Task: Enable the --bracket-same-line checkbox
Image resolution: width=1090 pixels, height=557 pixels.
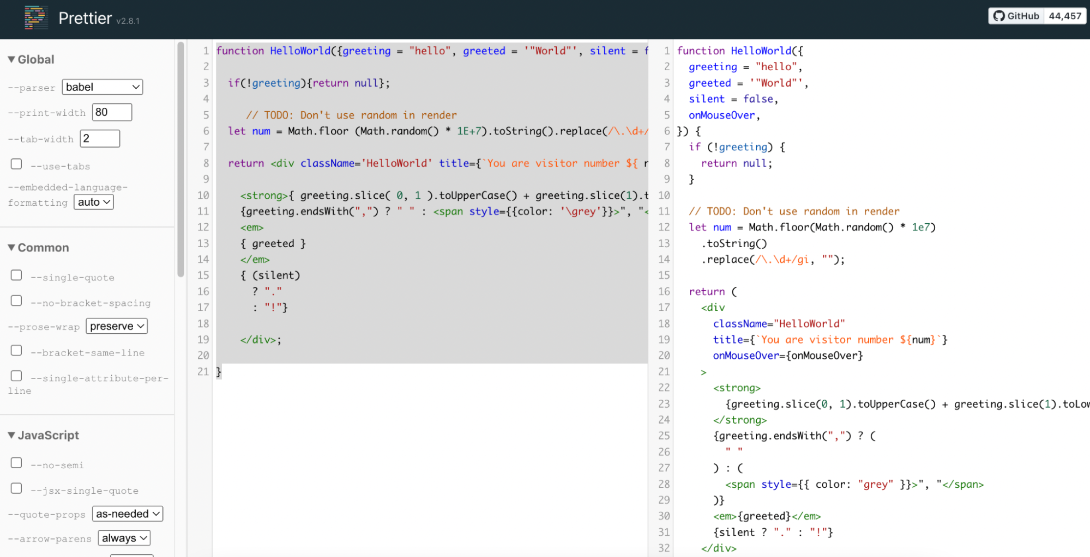Action: tap(16, 350)
